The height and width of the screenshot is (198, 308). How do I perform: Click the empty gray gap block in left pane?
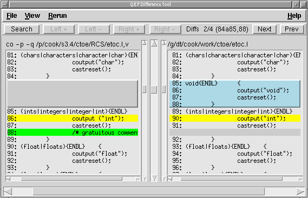73,94
